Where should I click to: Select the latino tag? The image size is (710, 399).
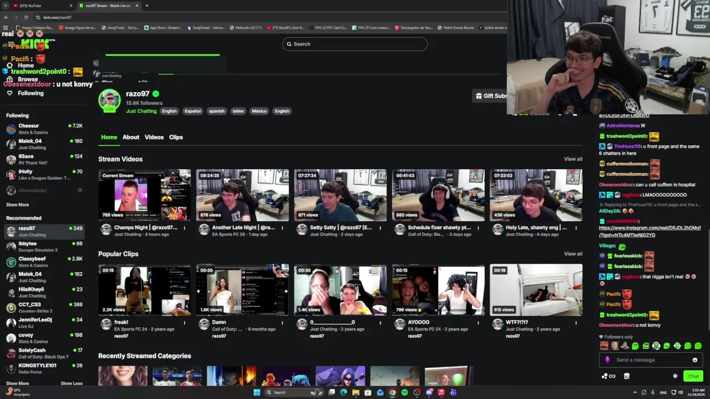[238, 111]
